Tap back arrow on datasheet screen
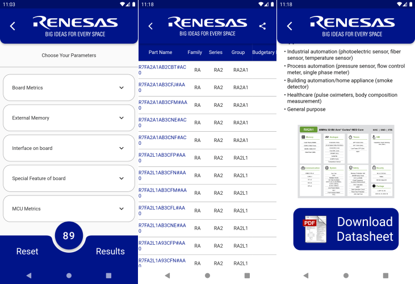 pyautogui.click(x=290, y=26)
